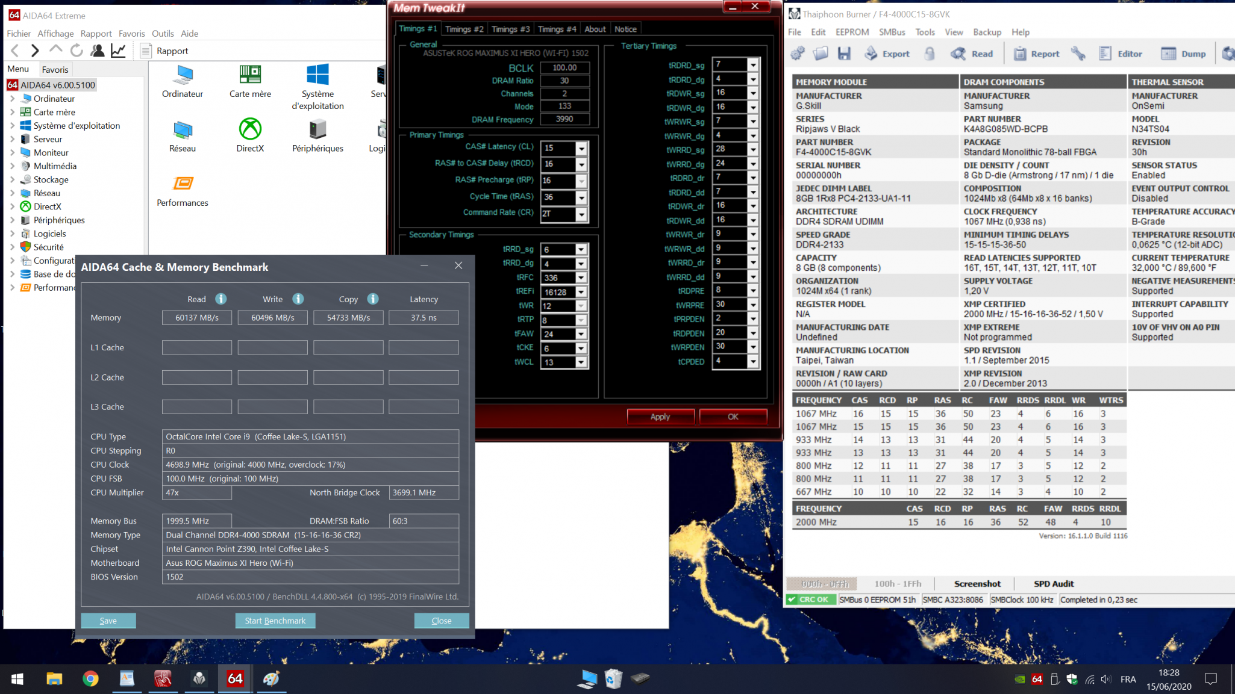Viewport: 1235px width, 694px height.
Task: Click the Save disk icon in Thaiphoon Burner
Action: click(x=844, y=54)
